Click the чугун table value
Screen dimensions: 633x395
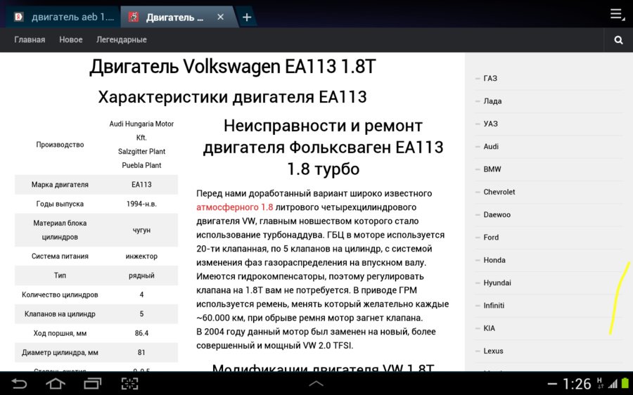141,230
